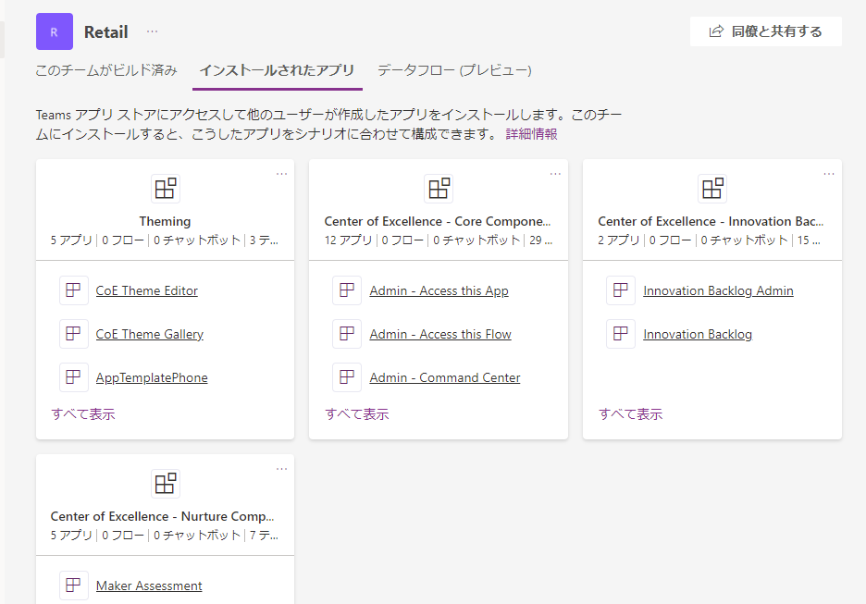This screenshot has width=866, height=604.
Task: Click the Core Components solution icon
Action: point(439,189)
